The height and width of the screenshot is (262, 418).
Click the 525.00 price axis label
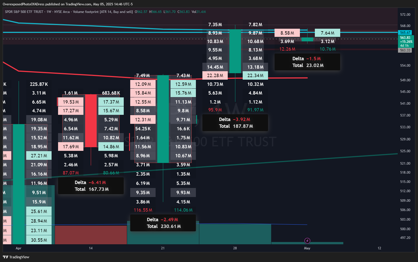405,151
